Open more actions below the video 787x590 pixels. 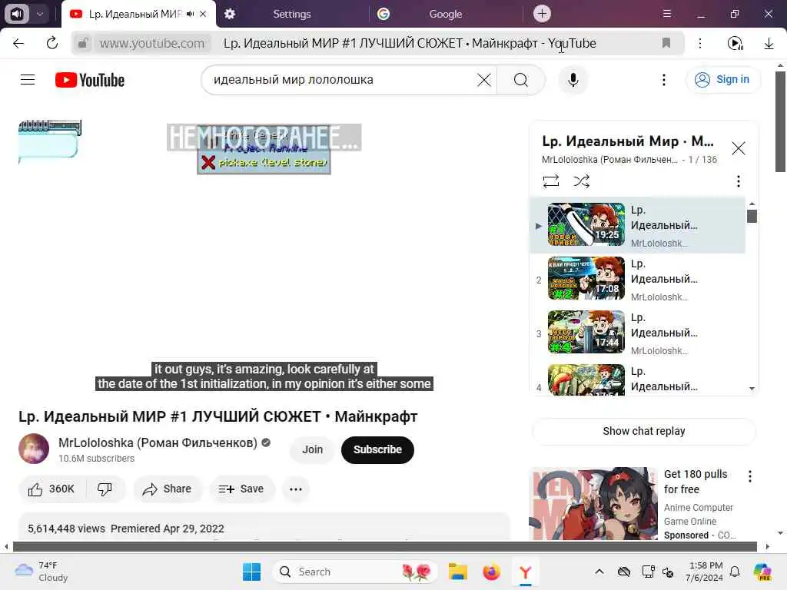coord(296,489)
